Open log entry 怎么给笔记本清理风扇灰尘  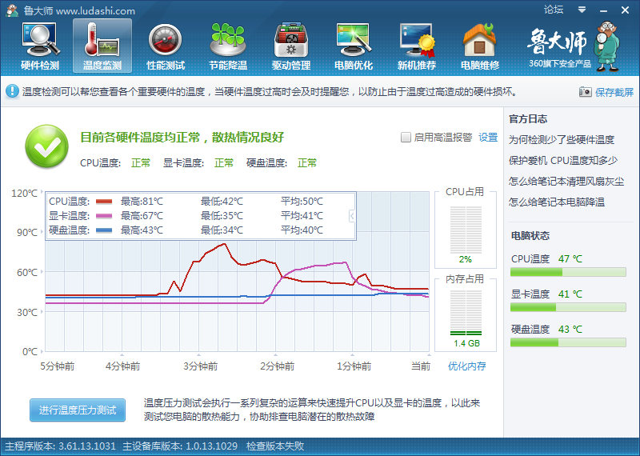click(x=566, y=181)
